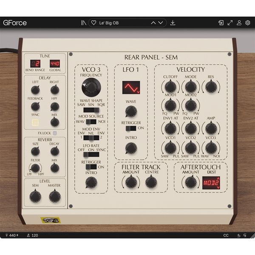
Task: Favorite the Le' Big OB preset
Action: coord(93,23)
